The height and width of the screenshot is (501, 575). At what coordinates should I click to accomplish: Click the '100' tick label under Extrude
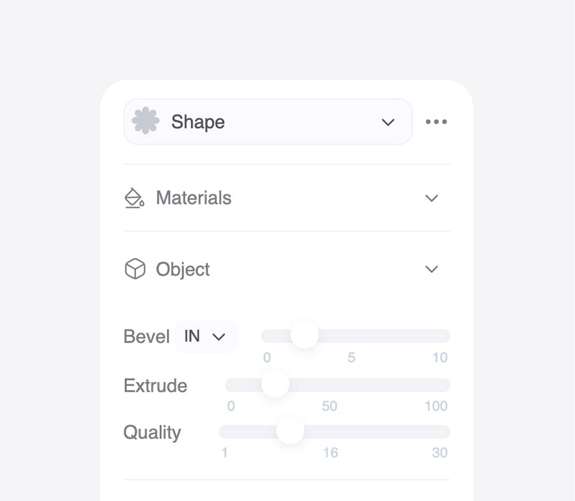tap(436, 406)
